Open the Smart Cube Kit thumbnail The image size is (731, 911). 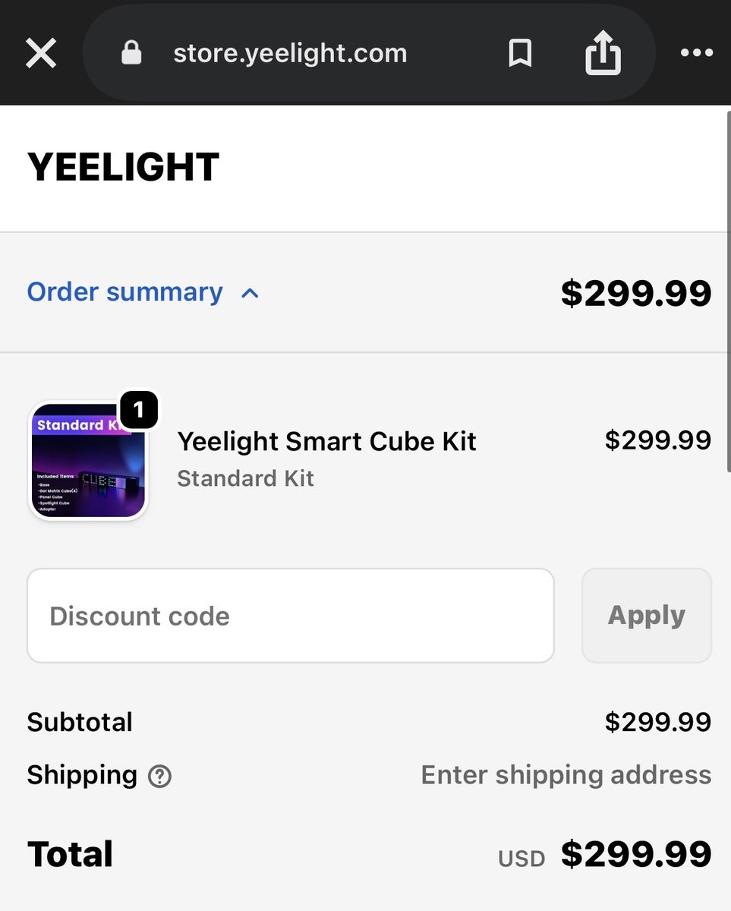point(88,462)
